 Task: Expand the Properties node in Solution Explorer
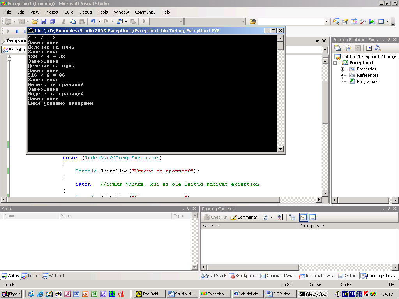click(x=342, y=69)
